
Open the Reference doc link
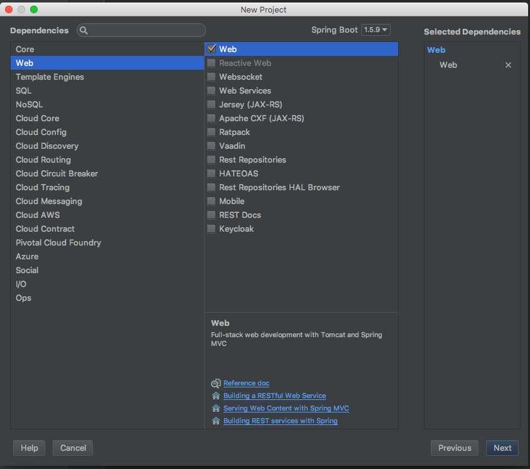coord(246,383)
